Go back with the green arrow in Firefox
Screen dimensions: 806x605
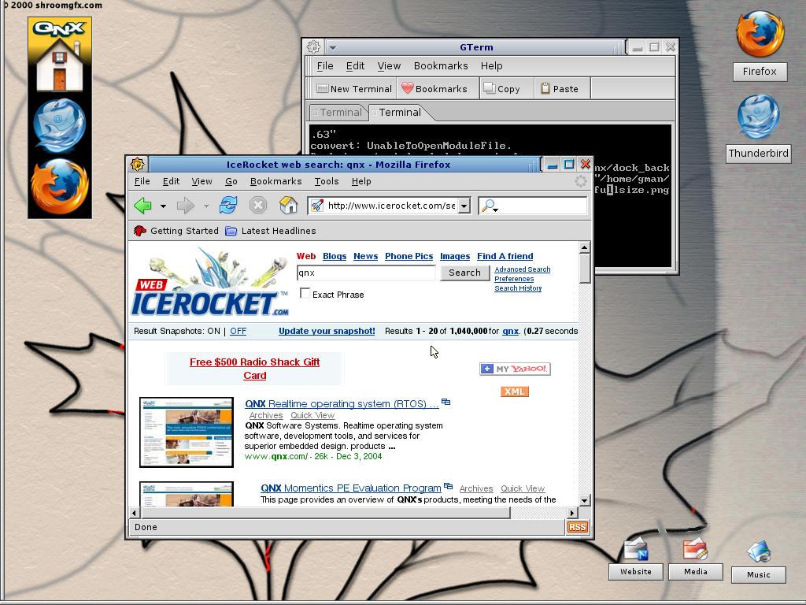pyautogui.click(x=142, y=206)
